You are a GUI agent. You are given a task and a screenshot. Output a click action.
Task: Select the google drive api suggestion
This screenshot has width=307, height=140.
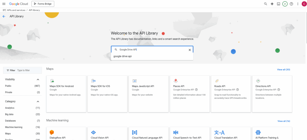coord(152,56)
